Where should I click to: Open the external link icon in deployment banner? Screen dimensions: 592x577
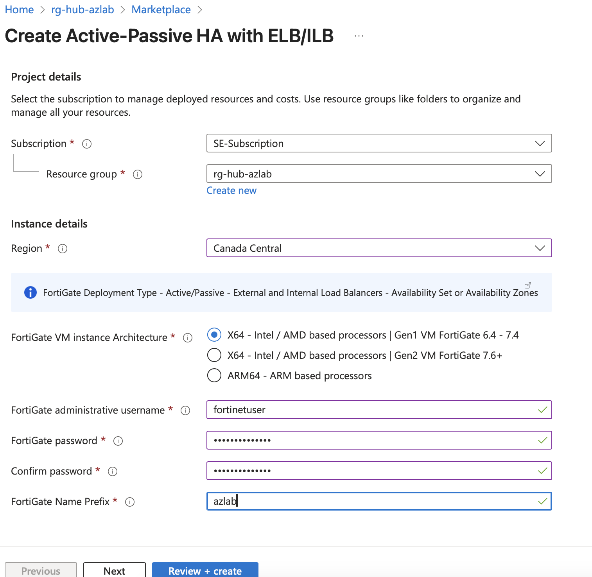tap(527, 285)
